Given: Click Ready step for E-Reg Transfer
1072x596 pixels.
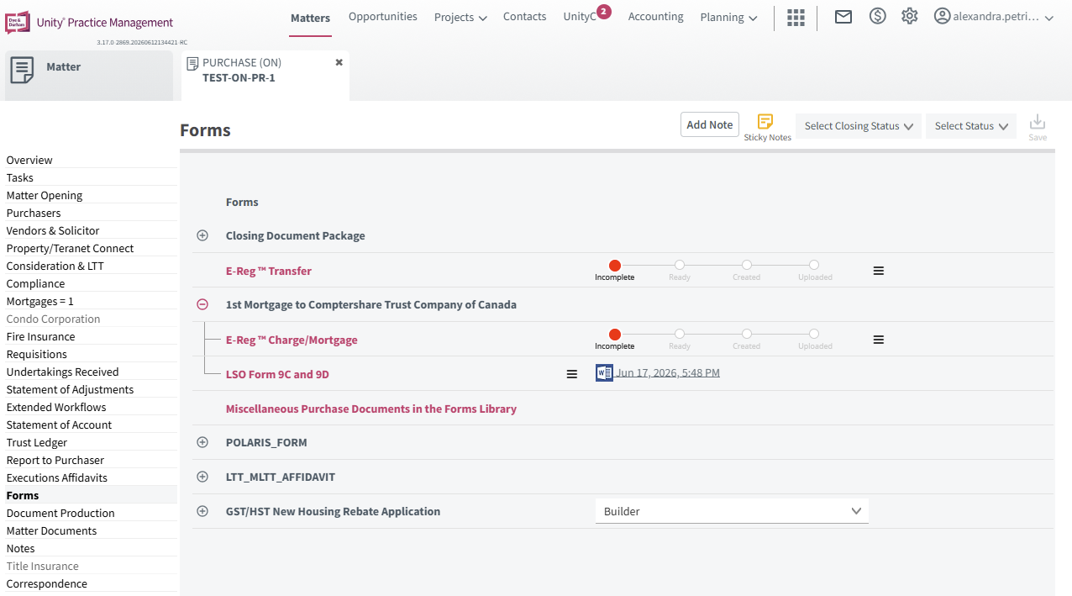Looking at the screenshot, I should [x=680, y=265].
